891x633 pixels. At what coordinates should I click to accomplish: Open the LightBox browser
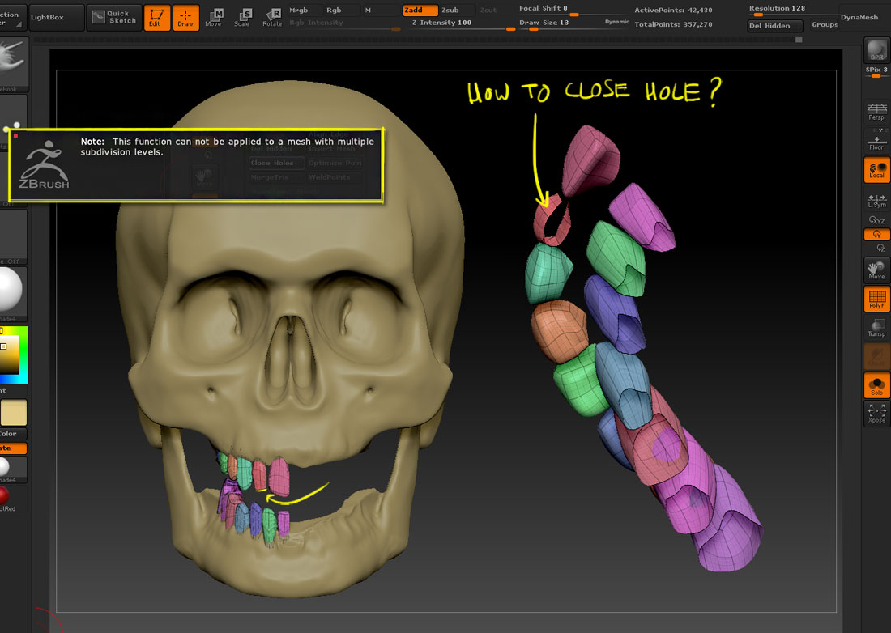pos(56,18)
